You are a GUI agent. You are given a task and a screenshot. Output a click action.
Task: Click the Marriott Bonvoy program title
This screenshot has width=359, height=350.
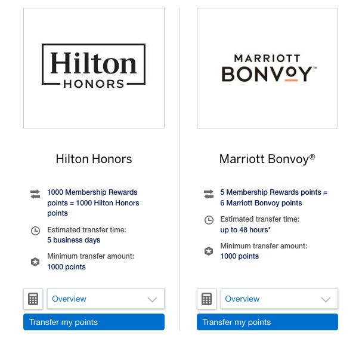267,159
